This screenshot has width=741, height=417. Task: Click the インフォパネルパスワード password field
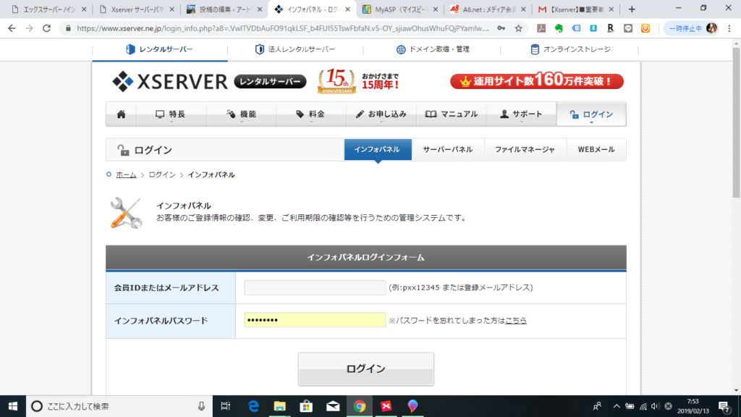click(x=315, y=320)
